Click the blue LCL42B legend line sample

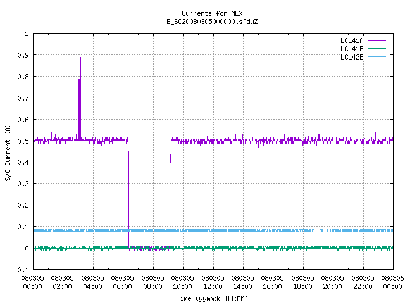[377, 56]
